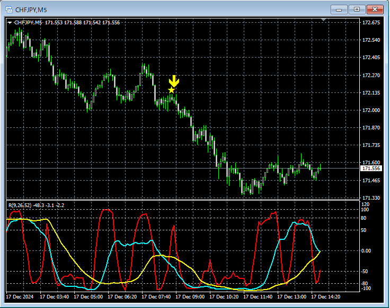
Task: Click the R(9,26,52) indicator label
Action: tap(37, 206)
